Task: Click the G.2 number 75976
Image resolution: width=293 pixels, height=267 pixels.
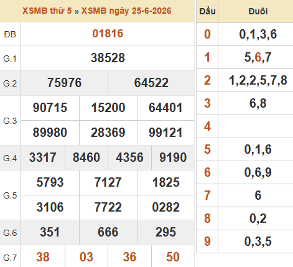Action: [64, 83]
